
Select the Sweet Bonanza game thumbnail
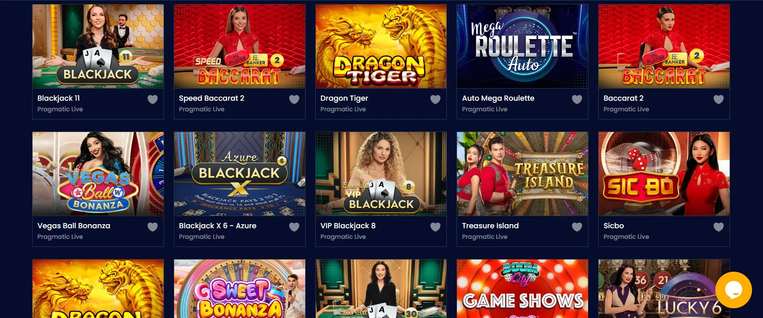pos(240,289)
